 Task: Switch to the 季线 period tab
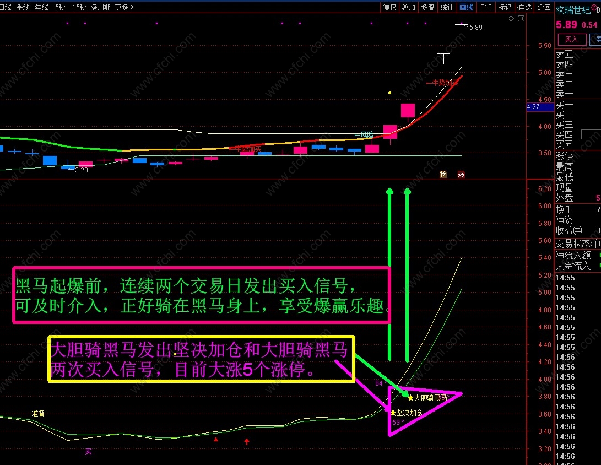point(23,7)
